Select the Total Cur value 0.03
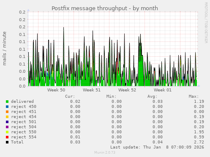The image size is (210, 157). click(75, 142)
